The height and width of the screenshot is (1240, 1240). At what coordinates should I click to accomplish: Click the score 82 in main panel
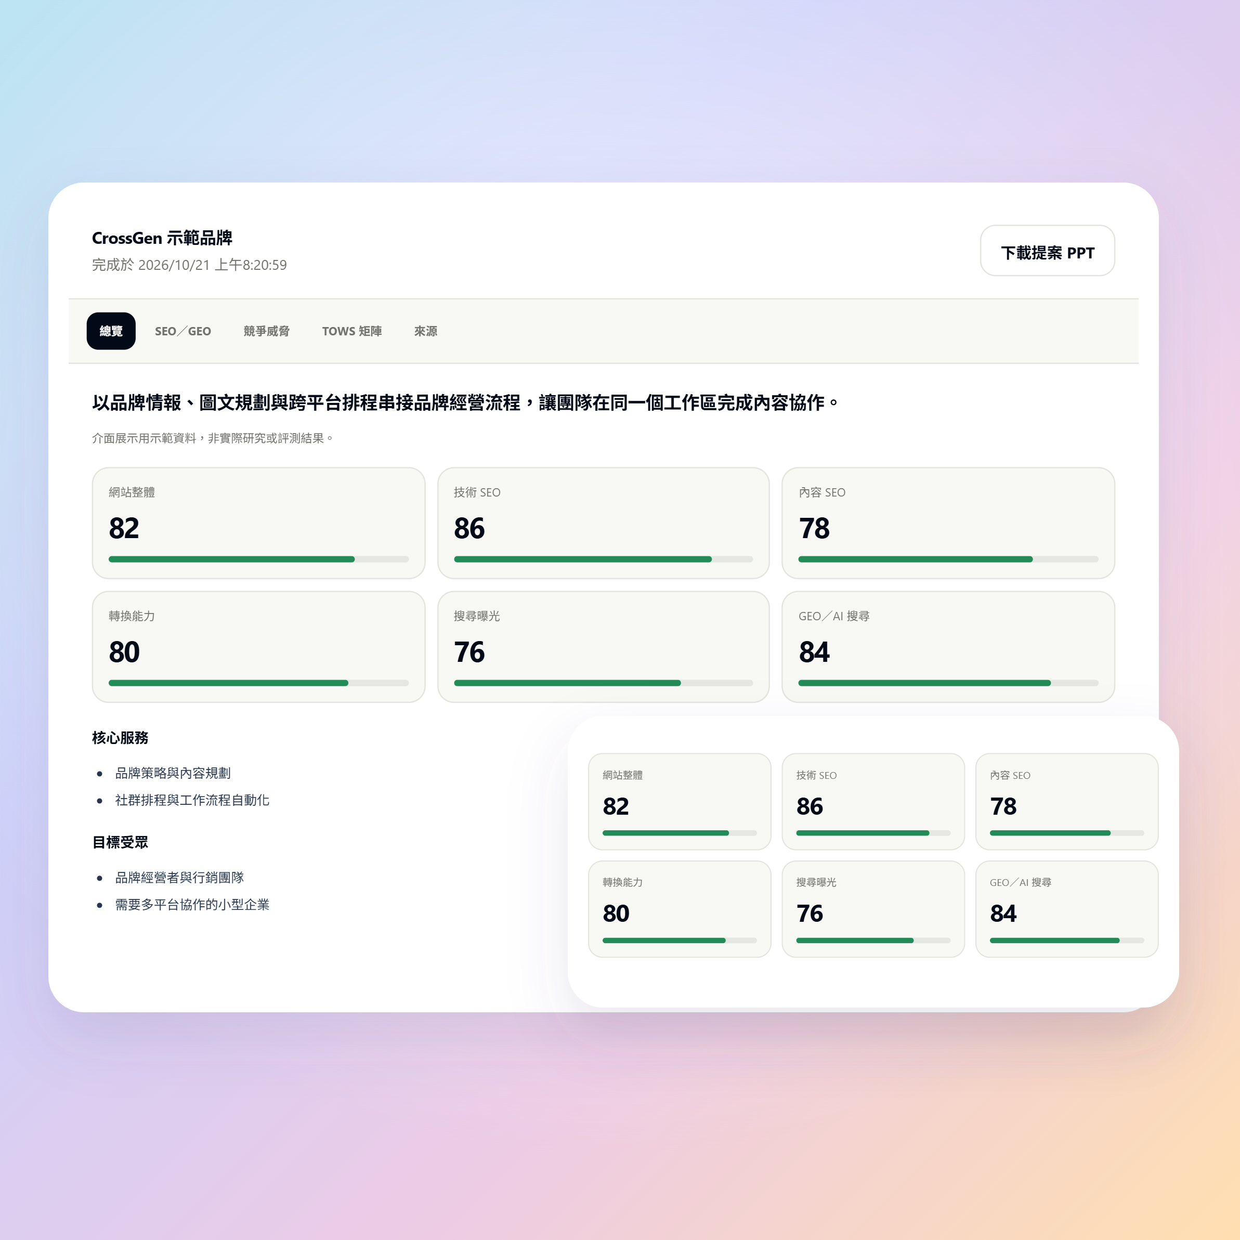coord(124,528)
